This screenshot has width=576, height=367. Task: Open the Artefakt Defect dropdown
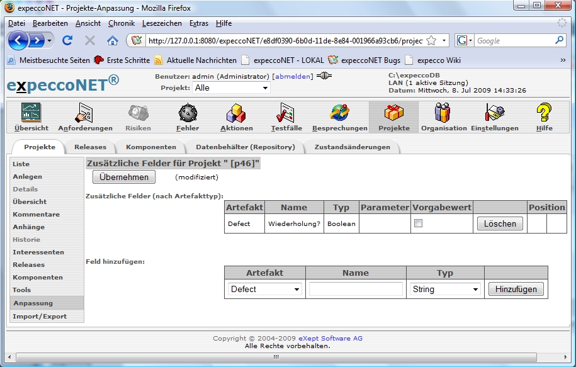tap(265, 290)
